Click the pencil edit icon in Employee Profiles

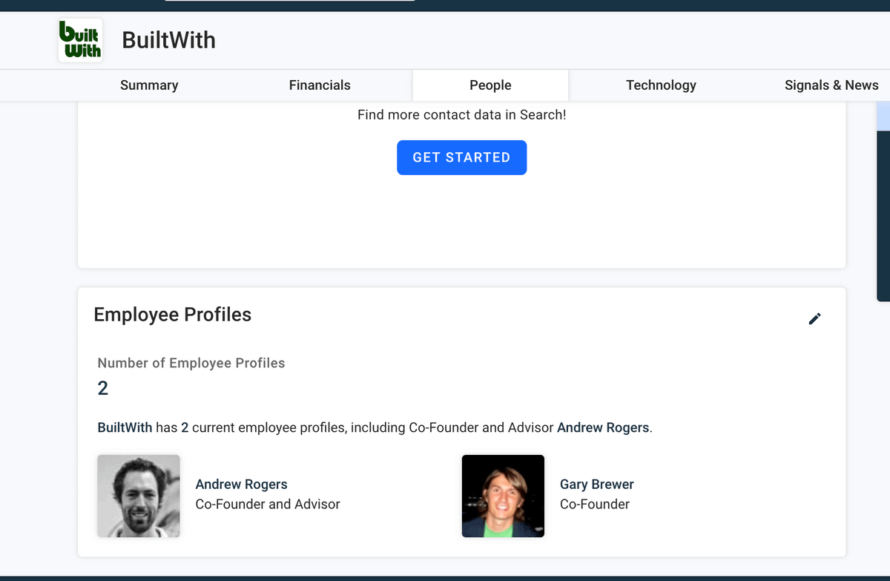click(814, 318)
